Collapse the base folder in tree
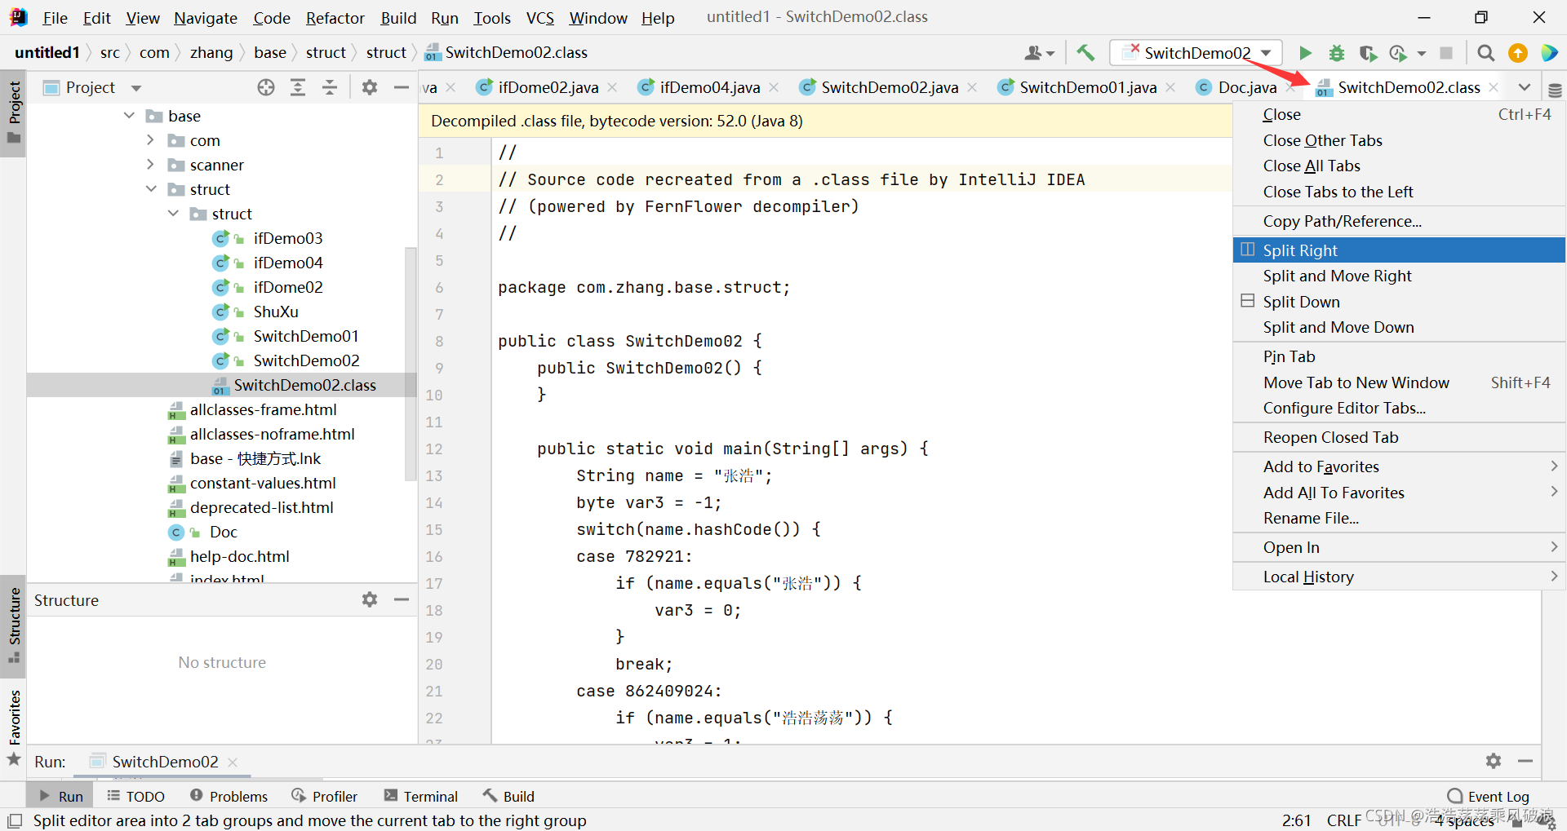 129,116
